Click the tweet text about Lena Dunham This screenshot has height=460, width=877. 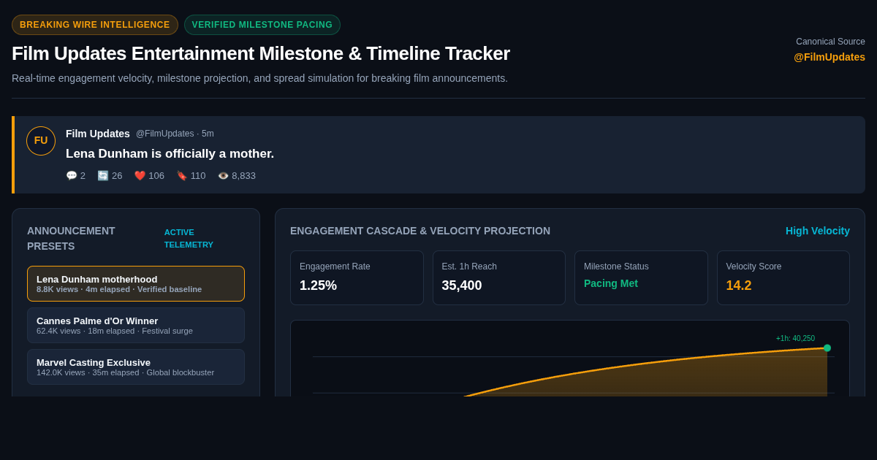(x=170, y=154)
